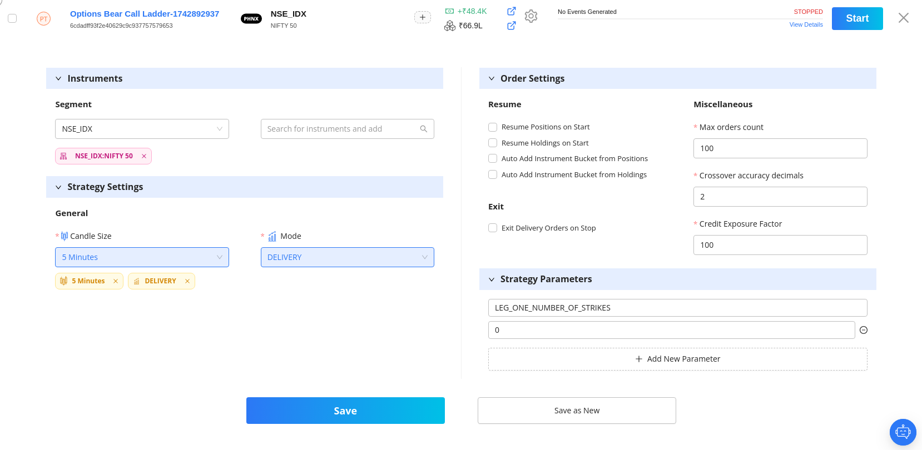
Task: Remove the NSE_IDX:NIFTY 50 instrument tag
Action: tap(144, 156)
